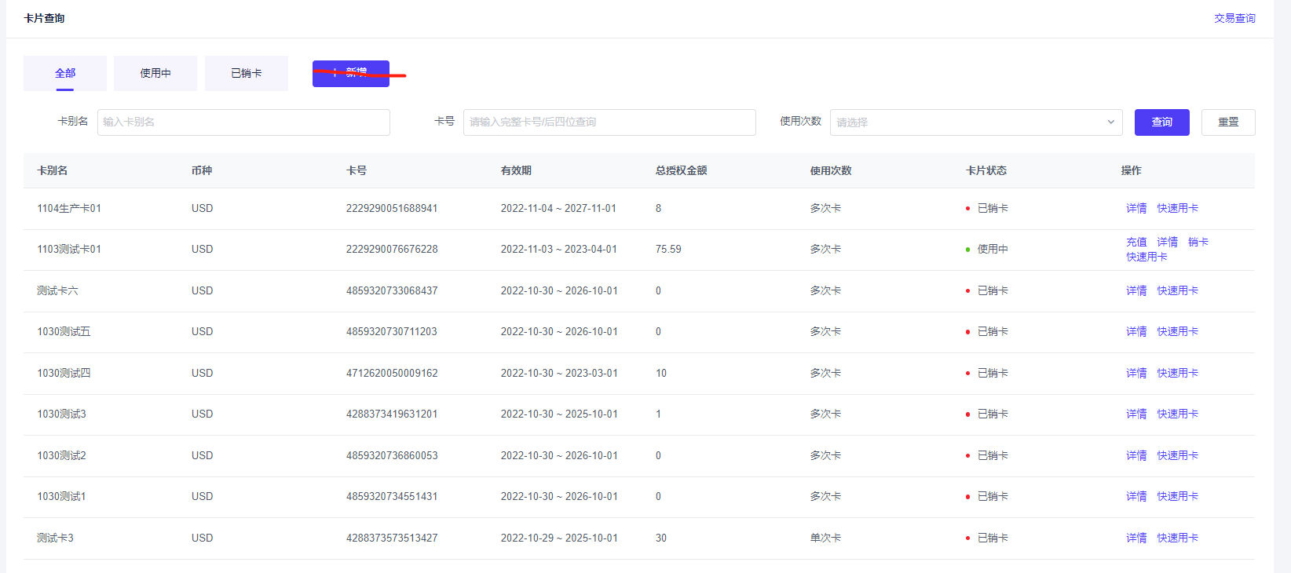The width and height of the screenshot is (1291, 573).
Task: Click the 卡别名 input field
Action: click(243, 122)
